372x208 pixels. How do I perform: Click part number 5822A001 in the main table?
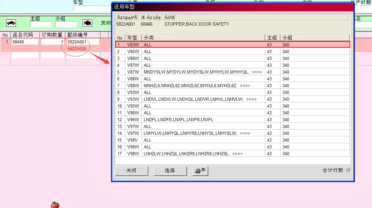[77, 42]
